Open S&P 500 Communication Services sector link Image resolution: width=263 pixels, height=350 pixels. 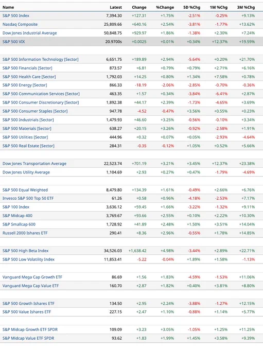point(41,94)
